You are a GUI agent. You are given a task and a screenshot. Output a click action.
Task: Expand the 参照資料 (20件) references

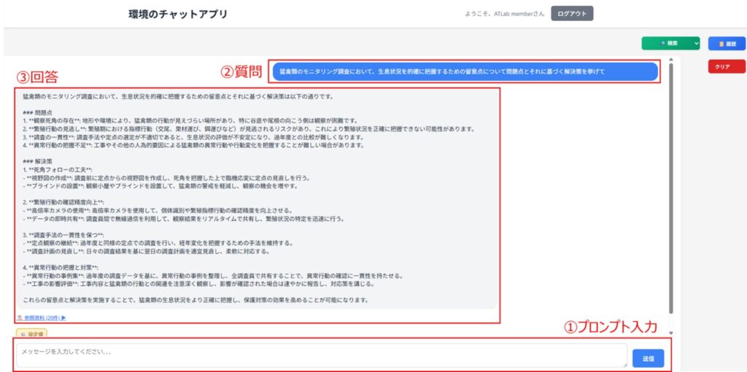pyautogui.click(x=42, y=318)
